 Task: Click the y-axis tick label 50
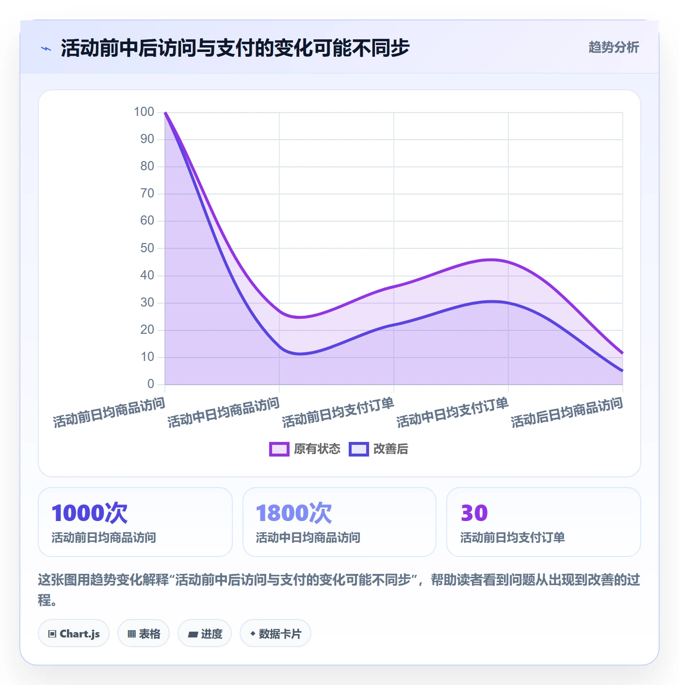(147, 248)
